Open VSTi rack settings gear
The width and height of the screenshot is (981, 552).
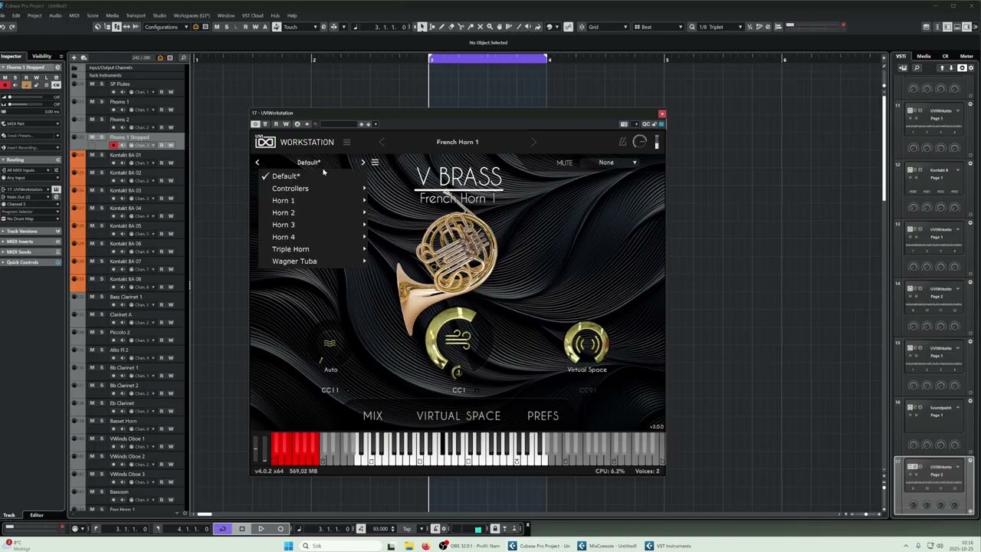coord(971,68)
